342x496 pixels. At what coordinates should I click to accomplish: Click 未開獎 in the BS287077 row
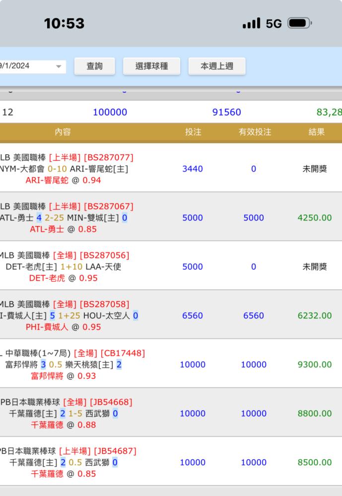[x=315, y=169]
